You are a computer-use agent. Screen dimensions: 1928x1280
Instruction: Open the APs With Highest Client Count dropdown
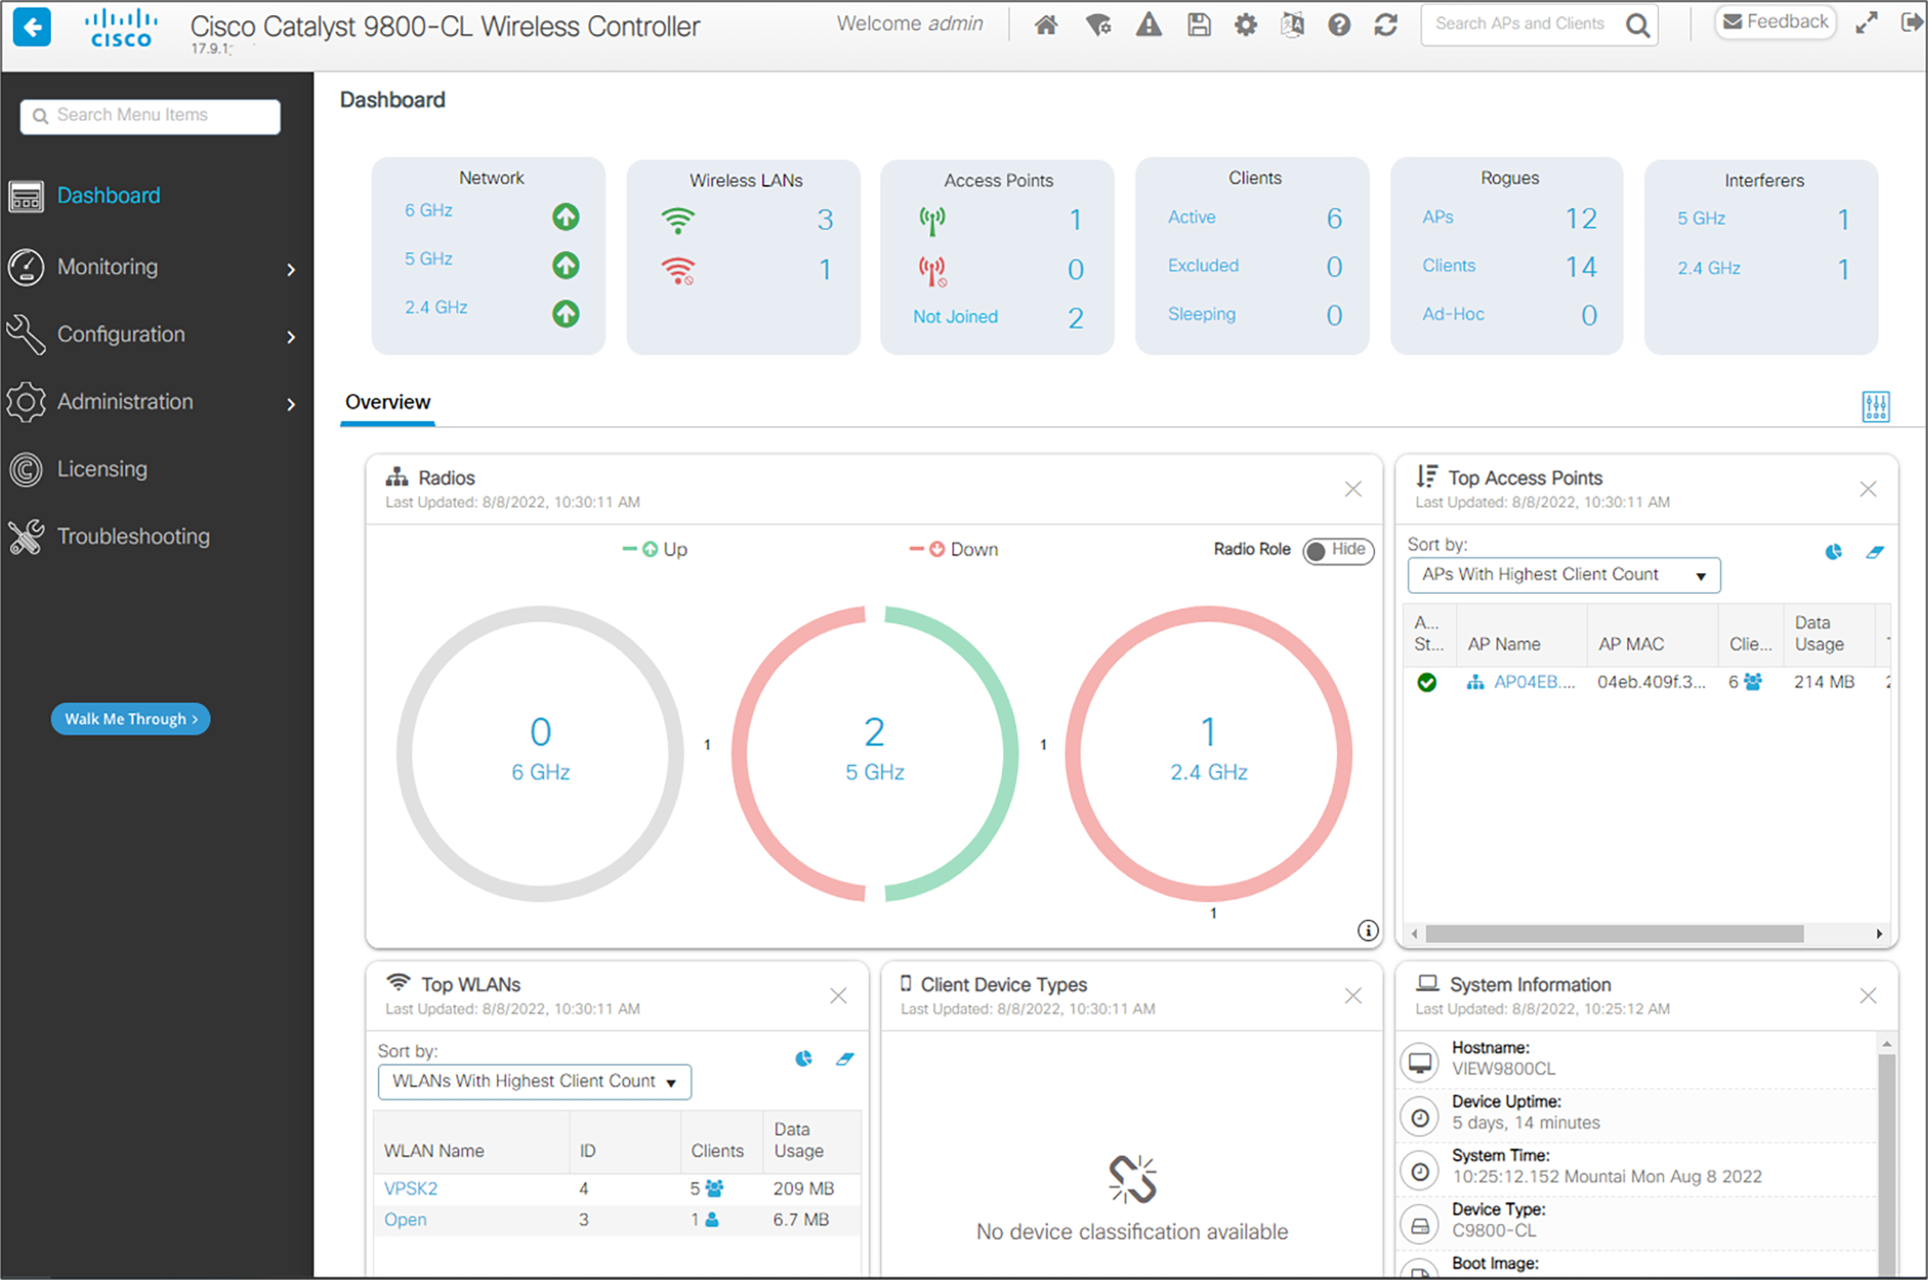[x=1563, y=575]
